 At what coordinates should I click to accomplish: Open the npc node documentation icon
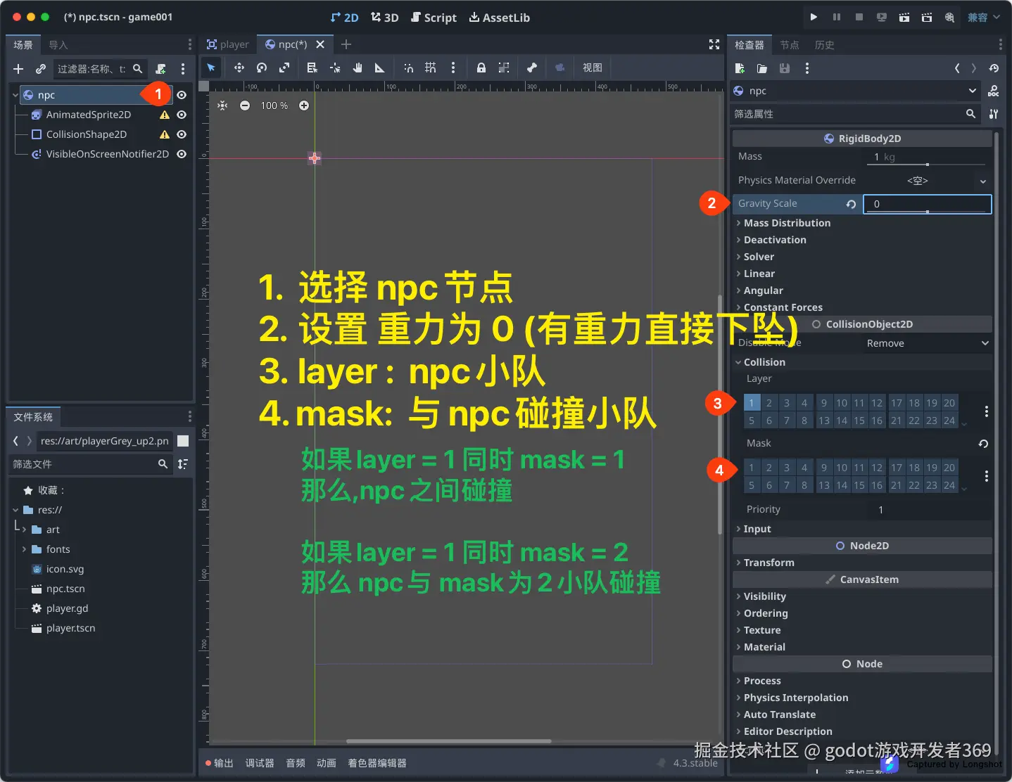coord(994,91)
